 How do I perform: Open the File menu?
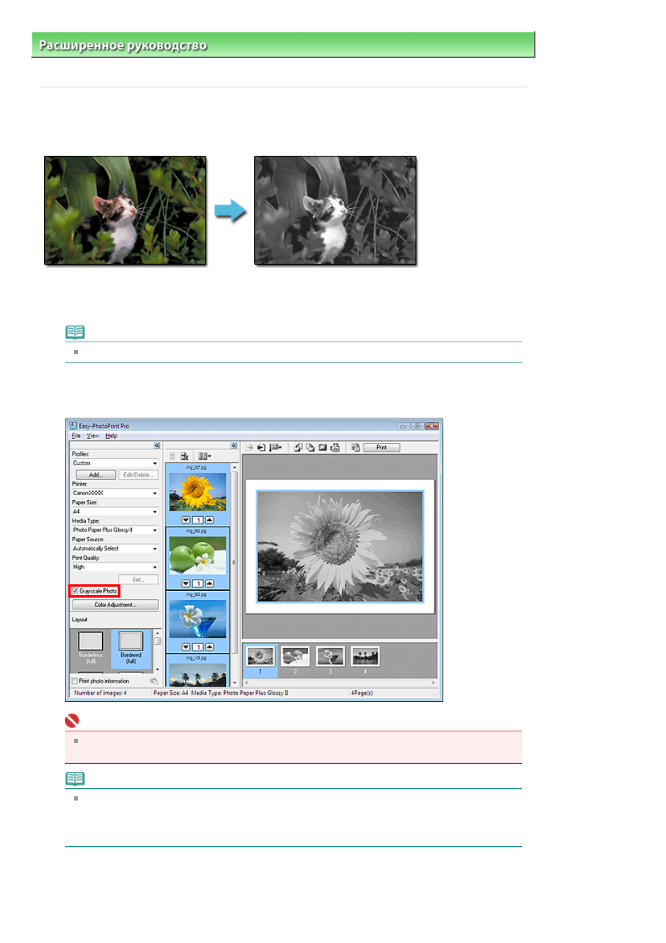(76, 436)
